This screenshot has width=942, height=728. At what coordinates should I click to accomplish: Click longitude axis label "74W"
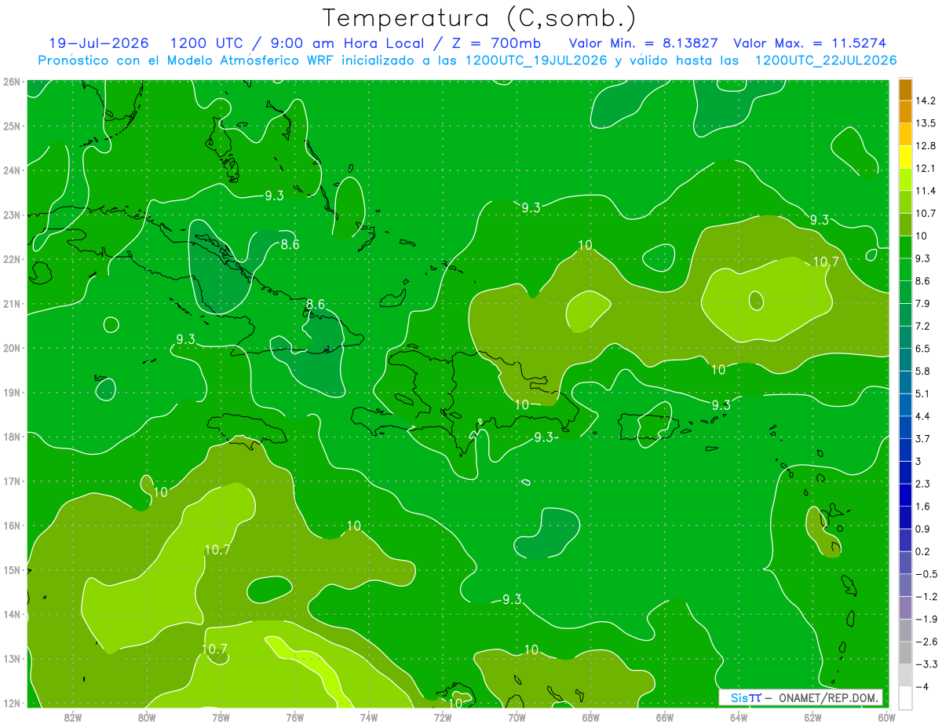click(x=369, y=717)
